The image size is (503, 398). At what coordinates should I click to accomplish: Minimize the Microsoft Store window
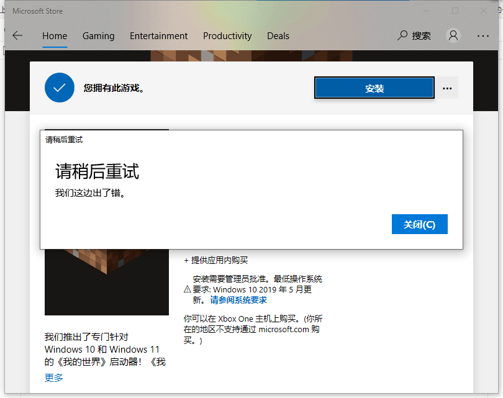coord(427,11)
